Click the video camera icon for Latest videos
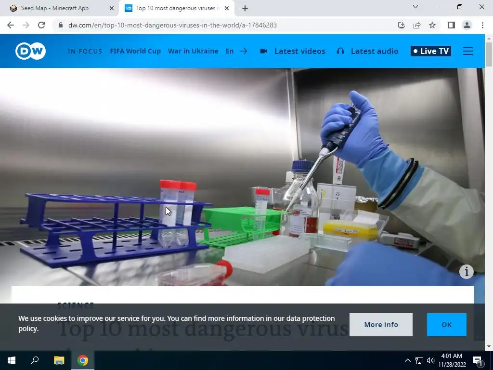 [x=263, y=51]
